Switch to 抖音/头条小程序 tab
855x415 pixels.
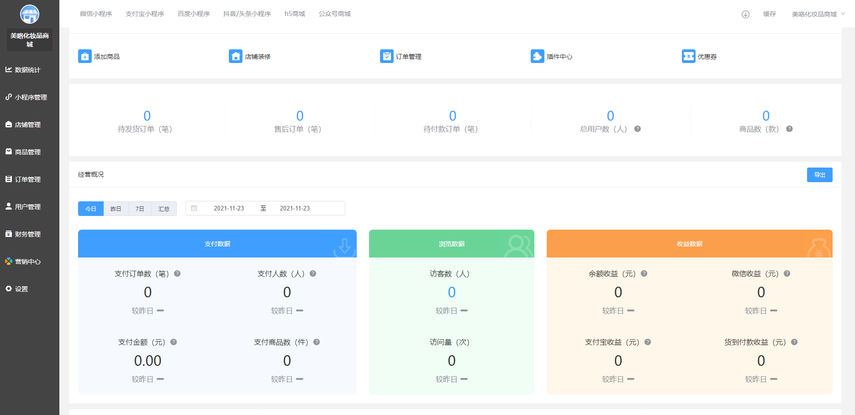247,14
